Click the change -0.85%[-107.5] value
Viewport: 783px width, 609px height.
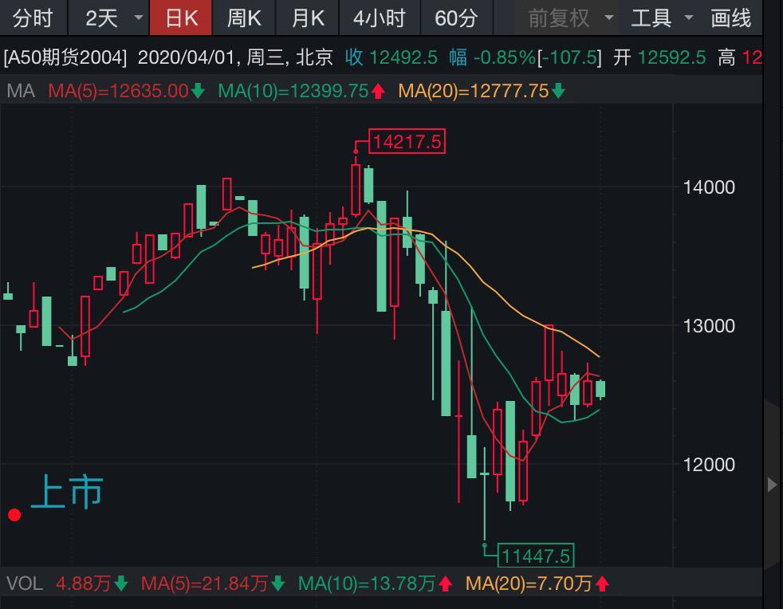pos(537,57)
